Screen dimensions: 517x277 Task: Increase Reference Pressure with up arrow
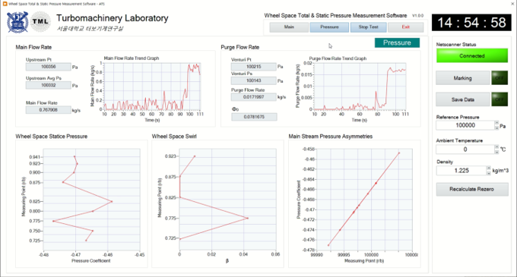(497, 123)
